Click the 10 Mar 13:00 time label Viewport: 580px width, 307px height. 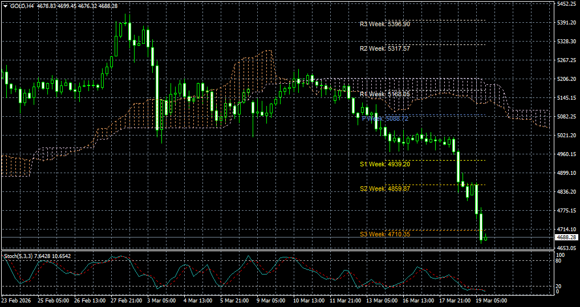pyautogui.click(x=309, y=301)
